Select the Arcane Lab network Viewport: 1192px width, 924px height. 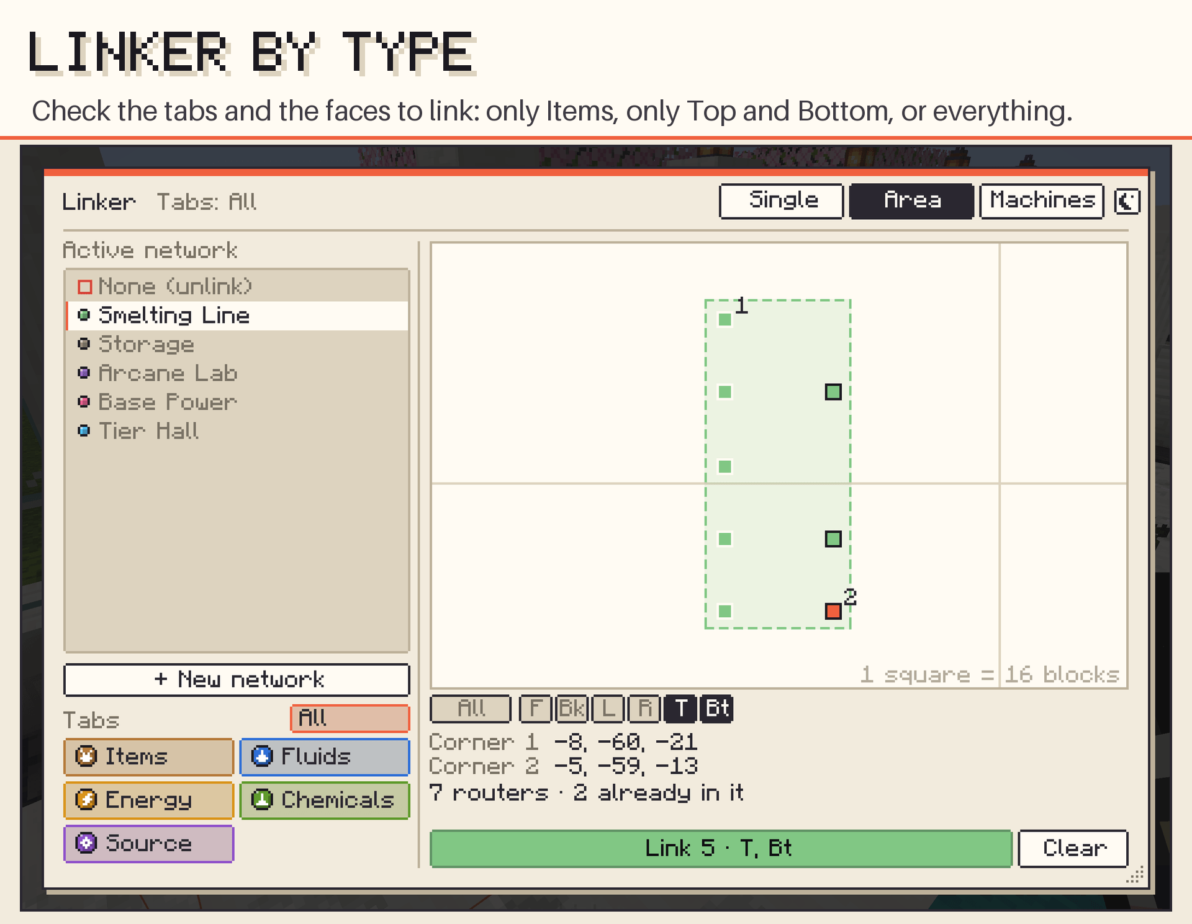click(237, 373)
